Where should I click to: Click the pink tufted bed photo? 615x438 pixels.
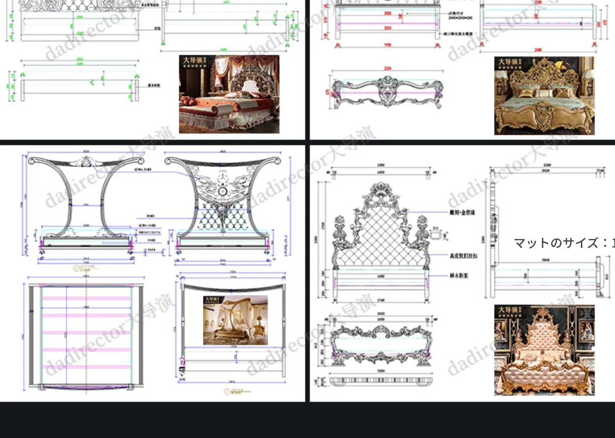click(x=544, y=350)
